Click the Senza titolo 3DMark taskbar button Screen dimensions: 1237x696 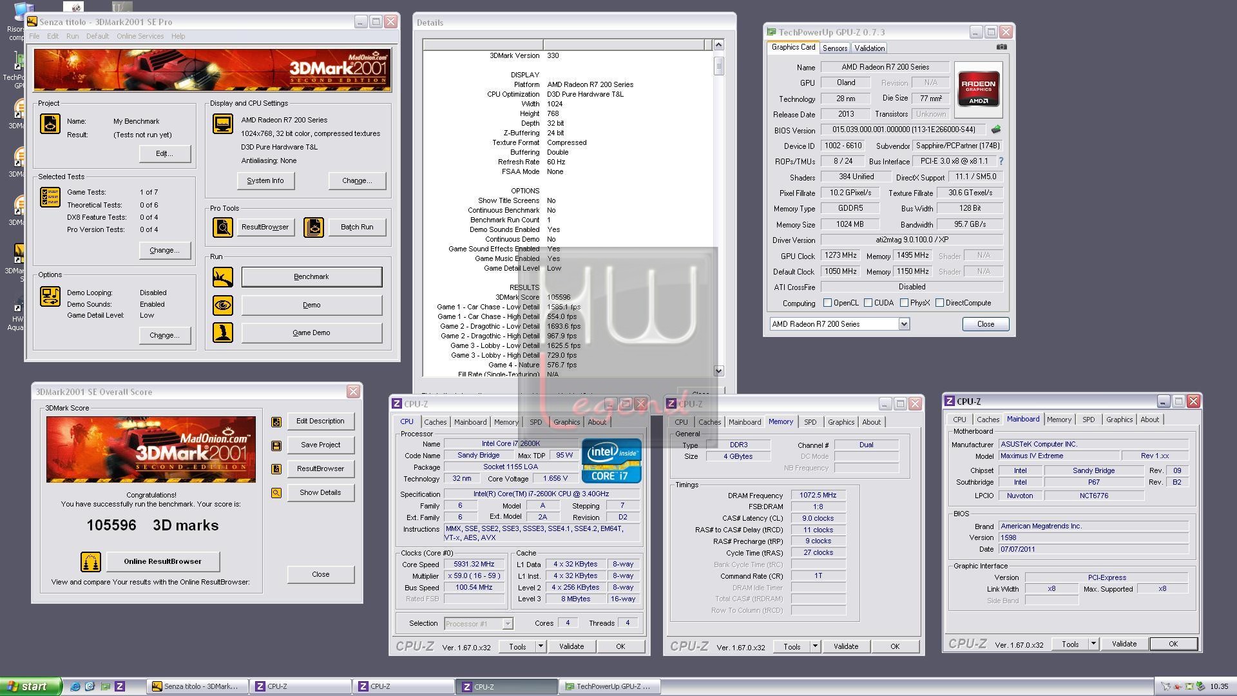[x=197, y=686]
